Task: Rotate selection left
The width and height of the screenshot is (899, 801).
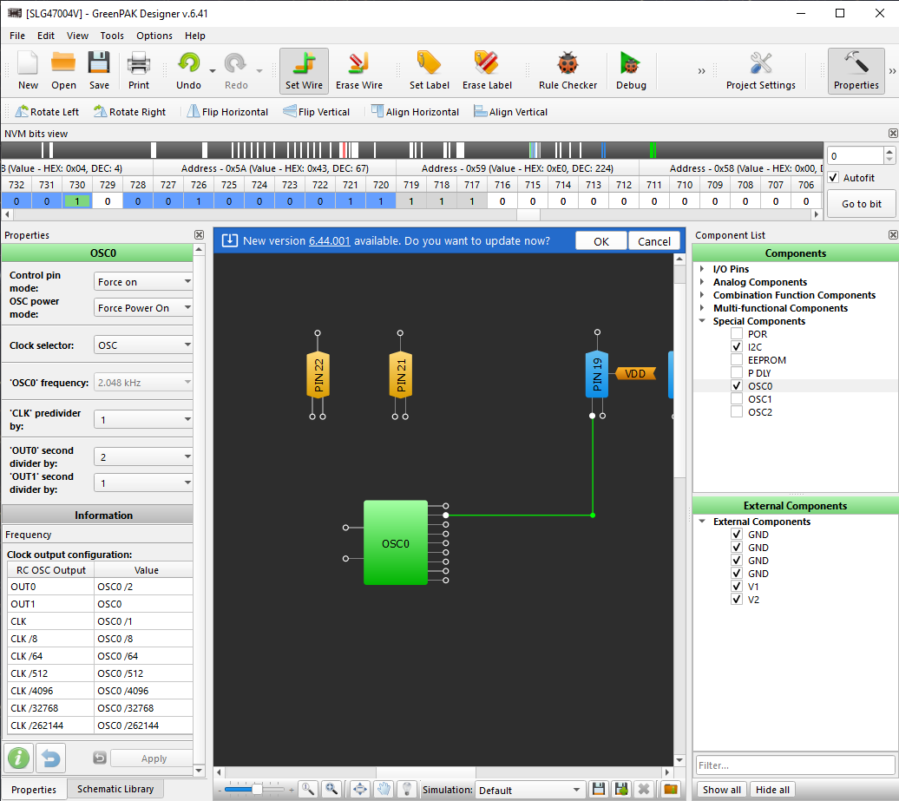Action: tap(47, 112)
